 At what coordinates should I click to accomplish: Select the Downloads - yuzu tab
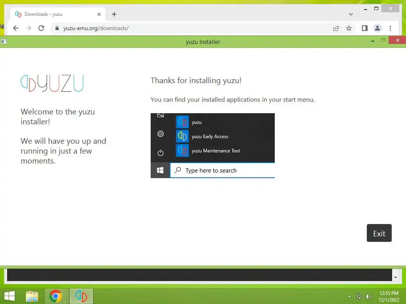(57, 14)
